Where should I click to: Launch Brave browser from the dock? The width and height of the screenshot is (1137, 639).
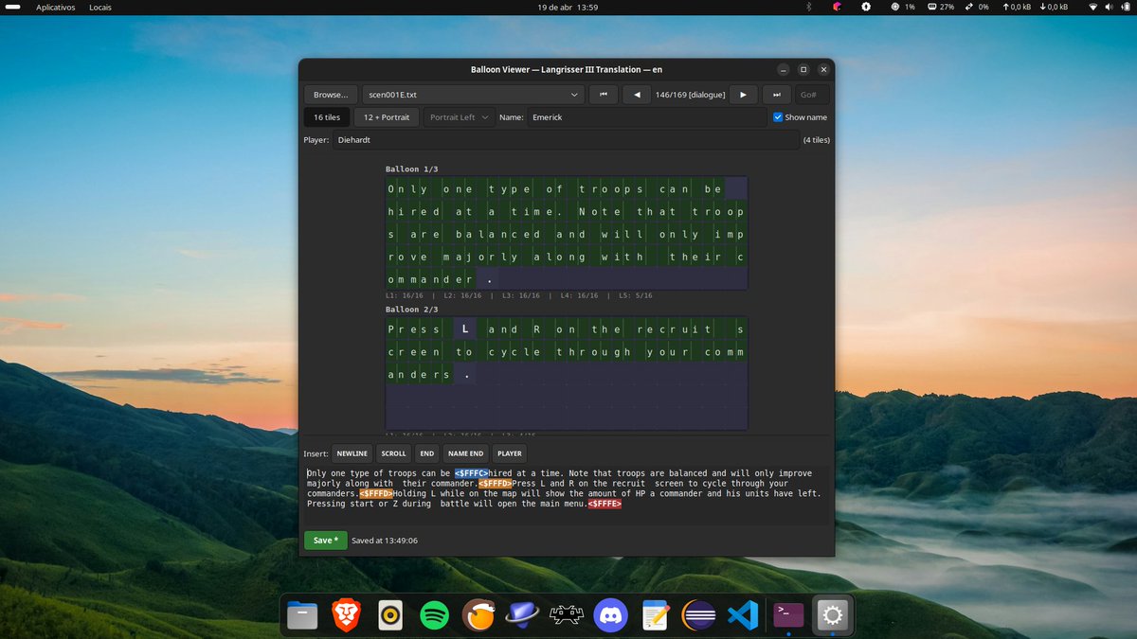(346, 616)
